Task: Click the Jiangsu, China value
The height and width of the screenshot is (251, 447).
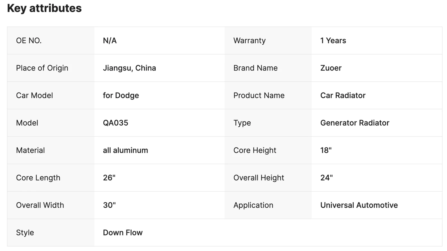Action: point(129,68)
